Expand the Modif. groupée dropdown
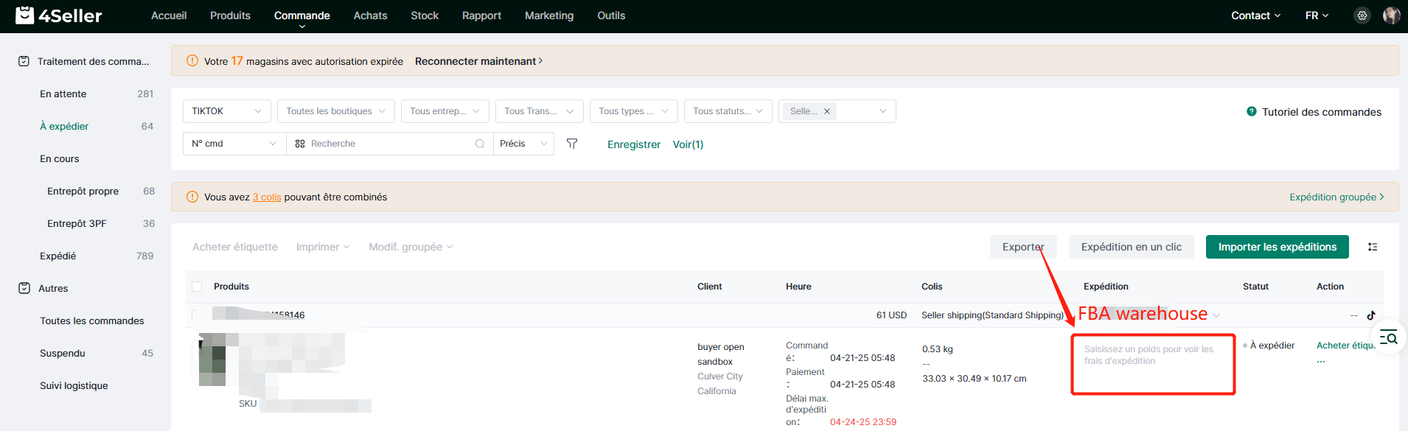Viewport: 1408px width, 431px height. pyautogui.click(x=411, y=247)
